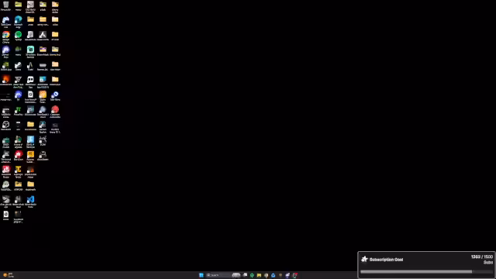
Task: Click the Subscription Goal title text
Action: (x=386, y=260)
